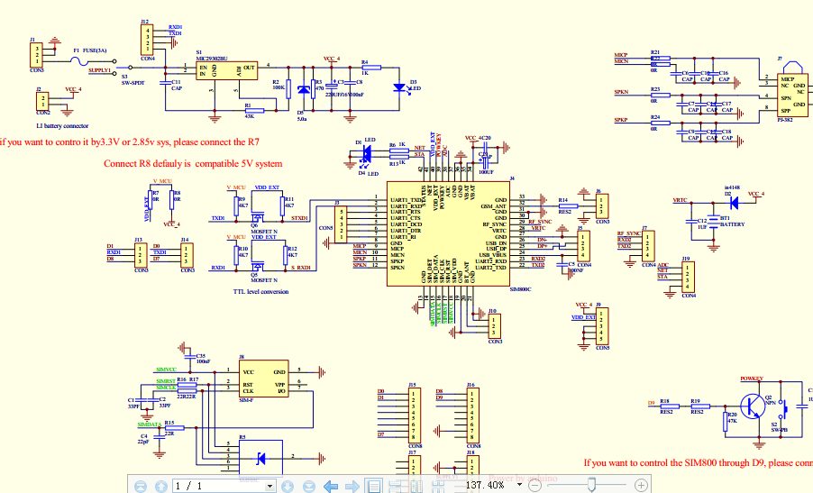This screenshot has width=813, height=493.
Task: Click the 5.0a value under D5
Action: (301, 119)
